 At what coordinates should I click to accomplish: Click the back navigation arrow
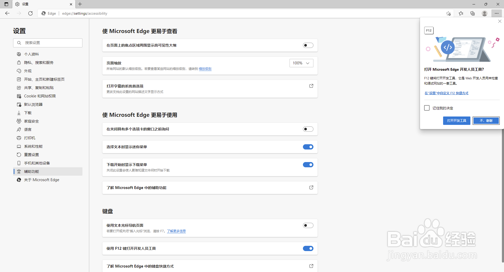7,13
